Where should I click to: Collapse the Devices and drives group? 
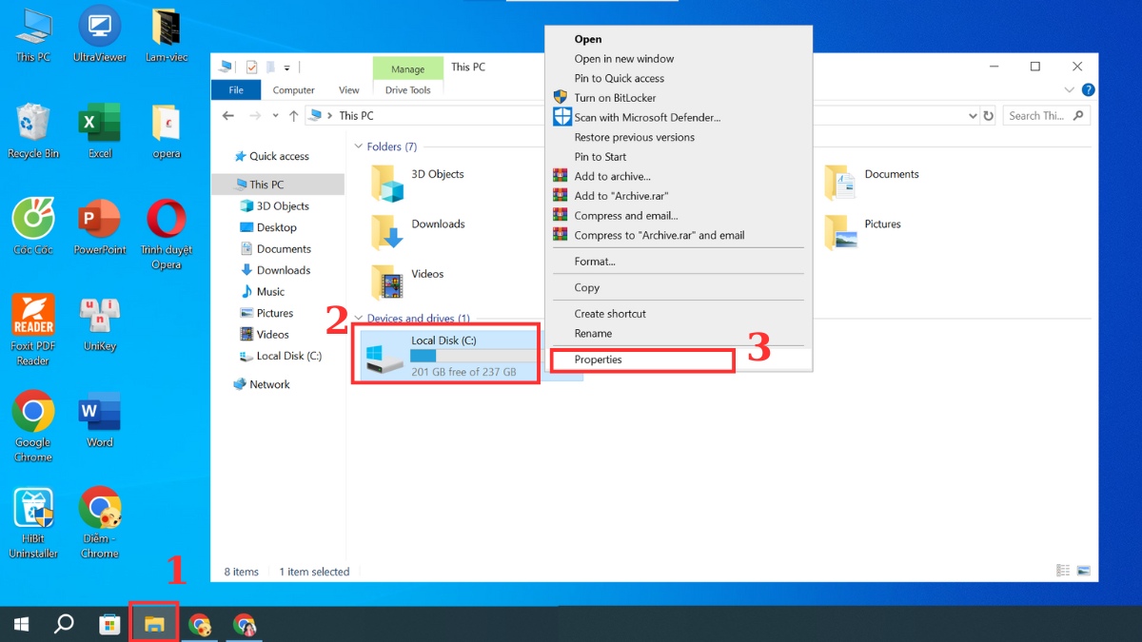[359, 319]
